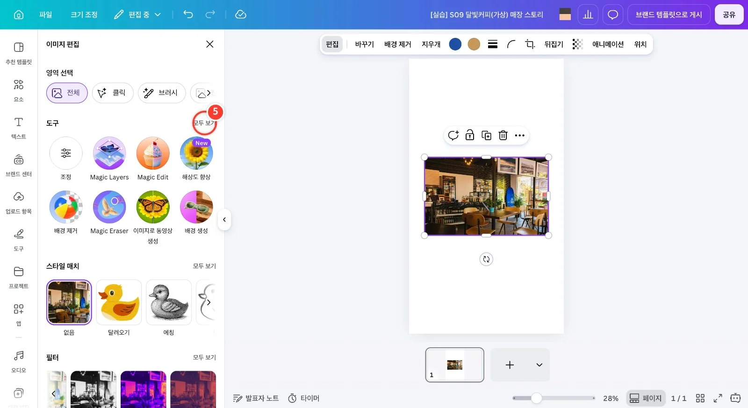This screenshot has width=748, height=408.
Task: Toggle the grid view icon at bottom
Action: pos(700,398)
